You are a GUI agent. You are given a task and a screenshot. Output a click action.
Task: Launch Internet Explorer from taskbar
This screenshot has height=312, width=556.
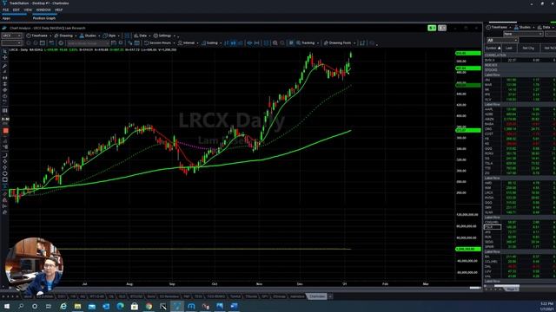(63, 306)
